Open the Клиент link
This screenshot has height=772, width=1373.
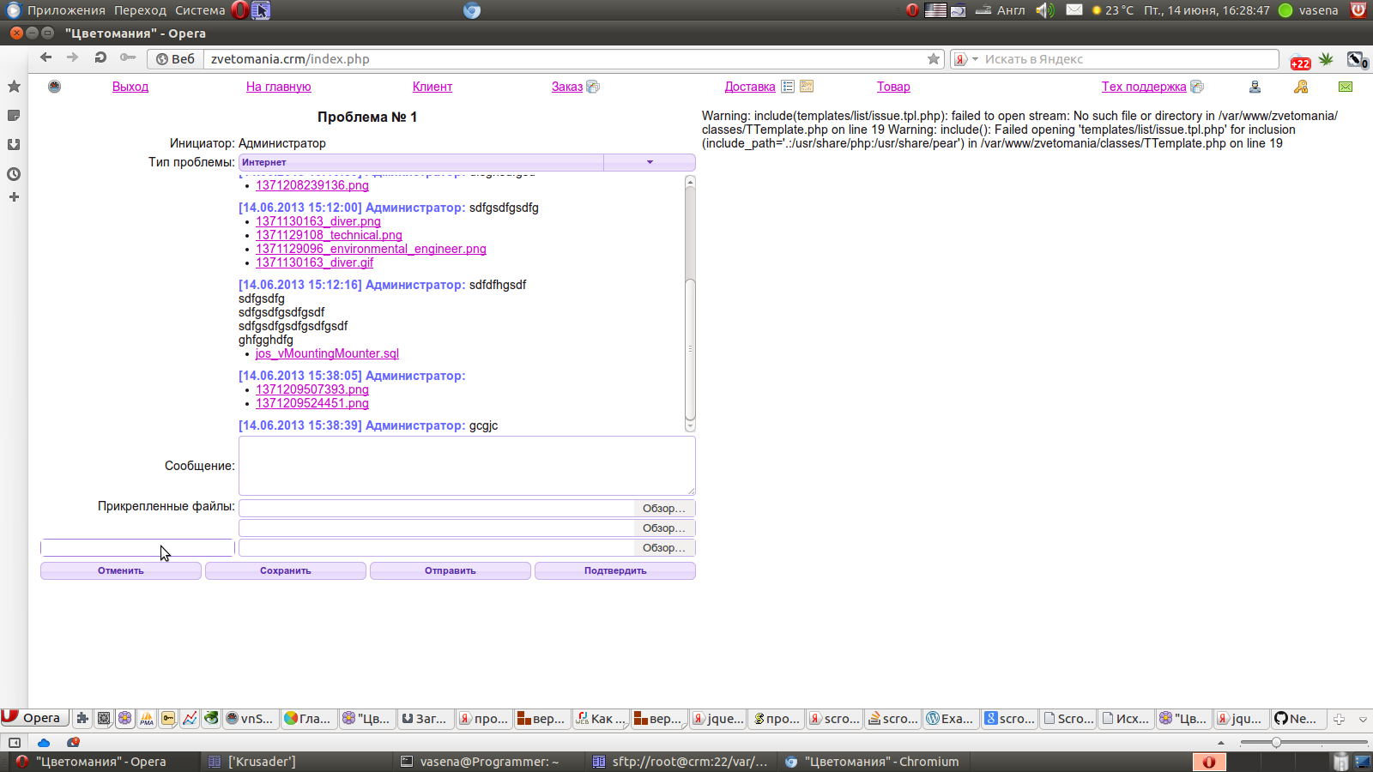(x=432, y=87)
